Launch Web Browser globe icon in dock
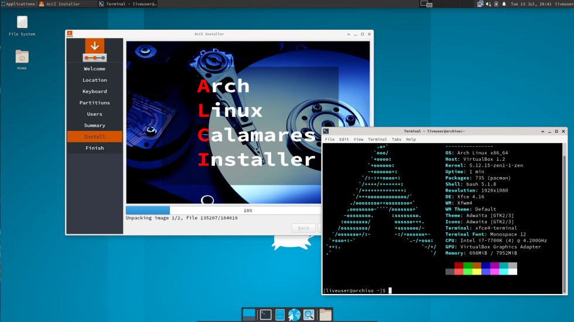Viewport: 574px width, 322px height. tap(294, 314)
